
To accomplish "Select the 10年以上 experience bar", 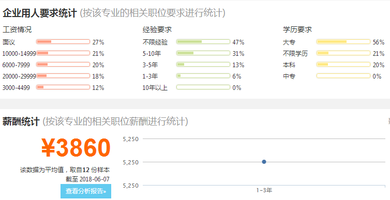I will coord(203,87).
